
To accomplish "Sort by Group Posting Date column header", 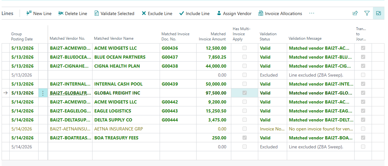I will click(22, 37).
